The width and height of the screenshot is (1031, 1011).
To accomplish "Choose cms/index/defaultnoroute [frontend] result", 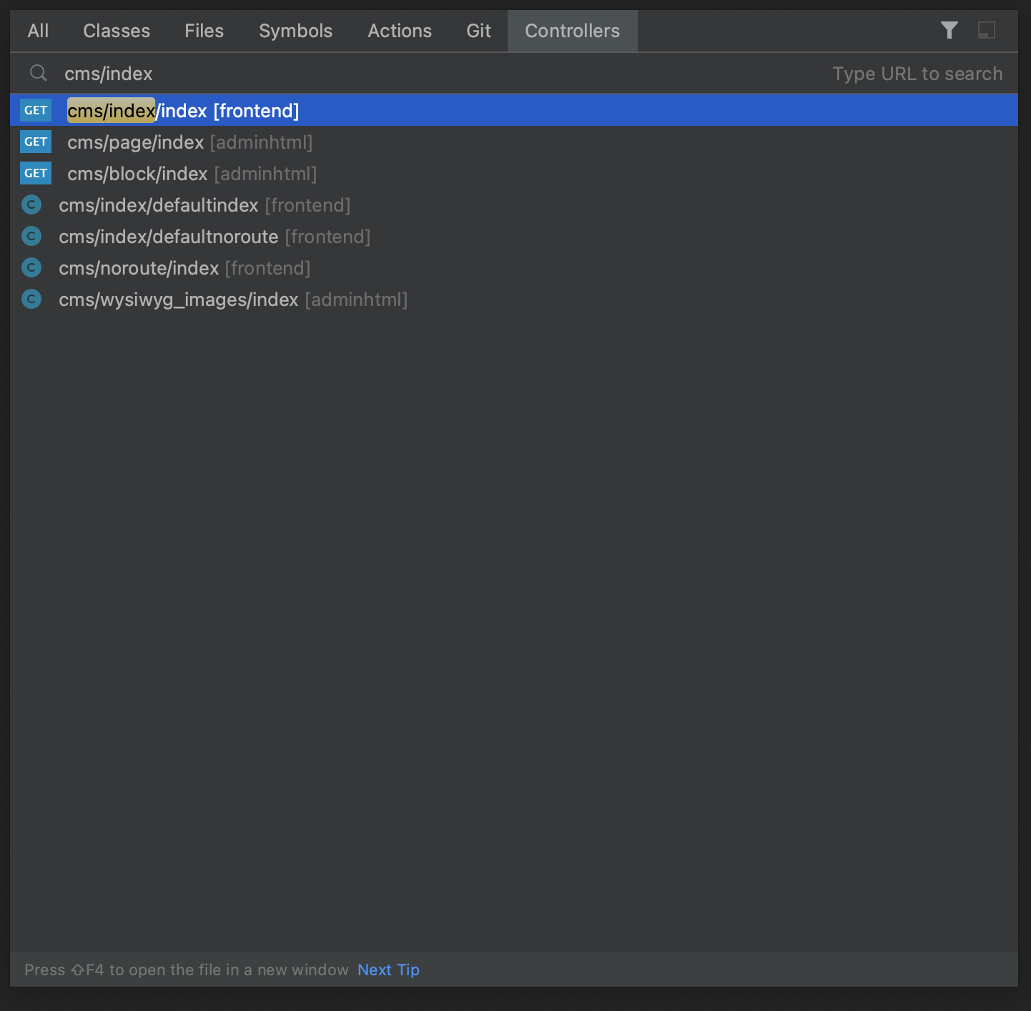I will 514,236.
